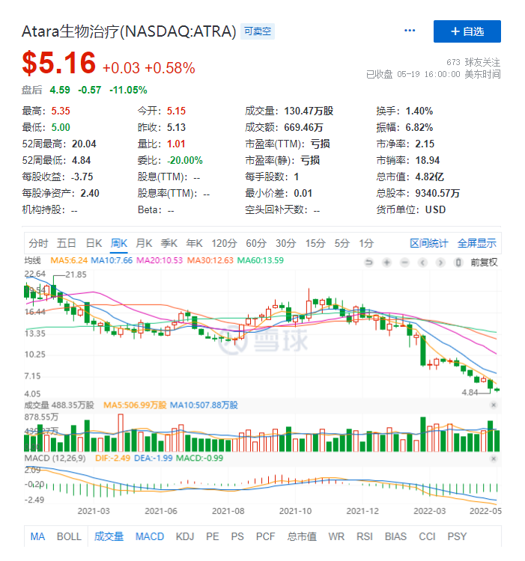Open the three-dot more options menu

(410, 31)
